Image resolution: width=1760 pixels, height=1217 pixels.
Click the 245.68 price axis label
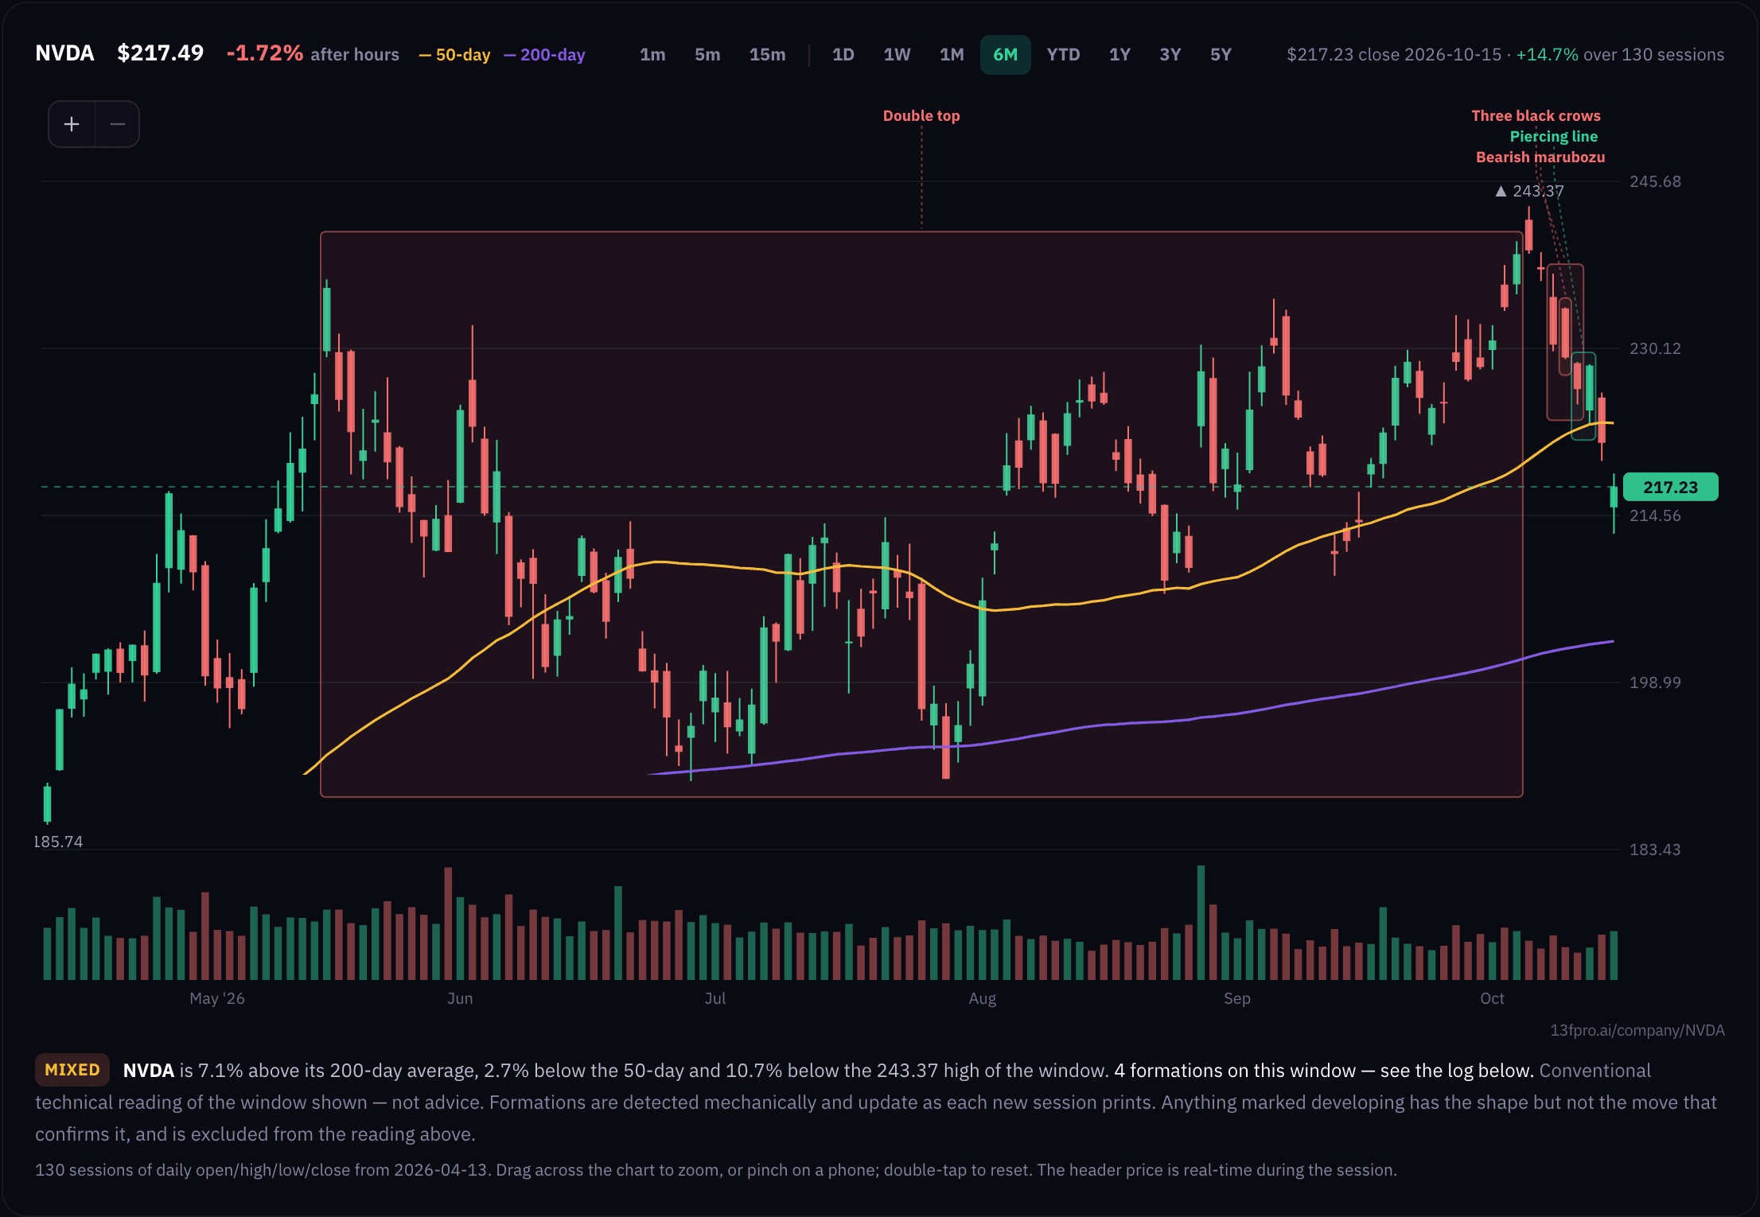click(1655, 181)
